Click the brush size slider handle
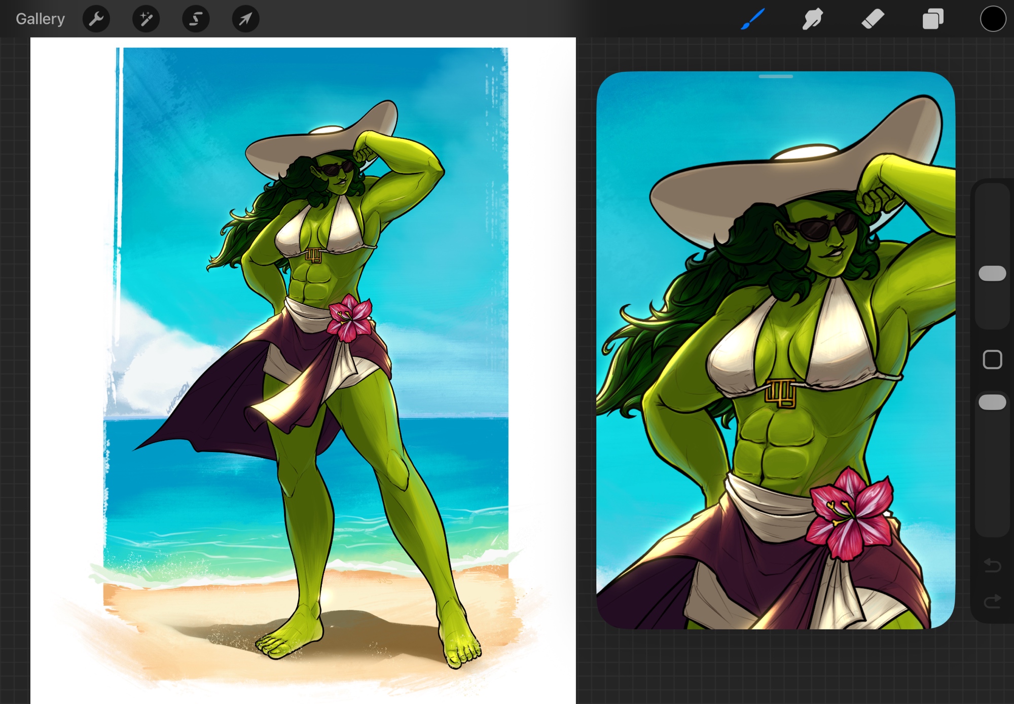The image size is (1014, 704). [992, 273]
